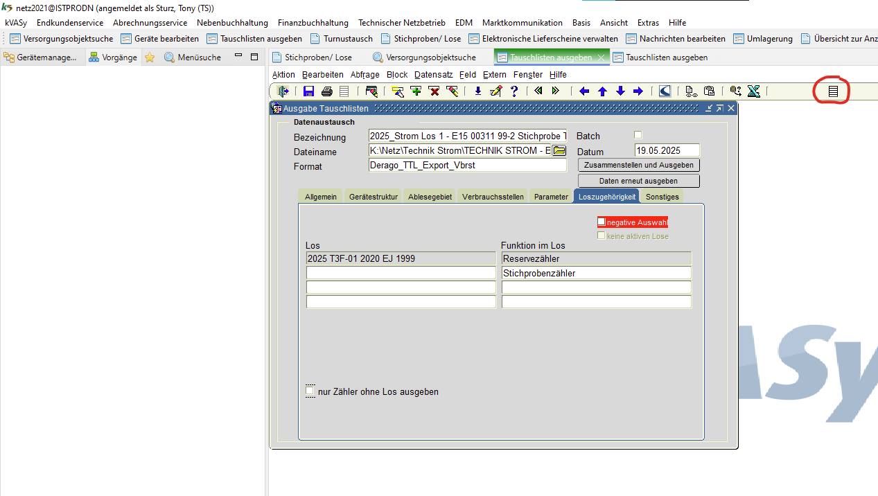Switch to the Parameter tab

pos(551,197)
